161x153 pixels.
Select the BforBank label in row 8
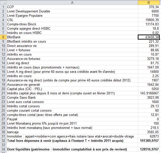pyautogui.click(x=72, y=37)
